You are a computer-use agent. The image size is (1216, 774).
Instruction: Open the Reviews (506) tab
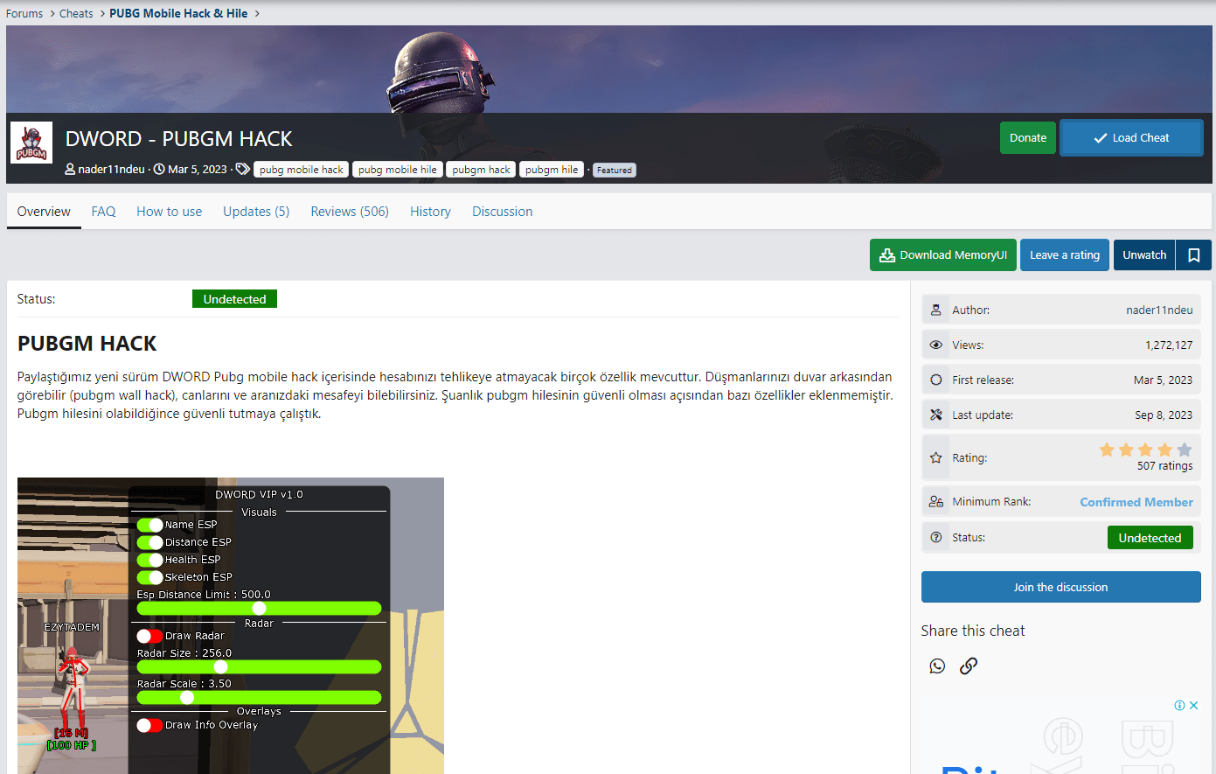click(350, 212)
